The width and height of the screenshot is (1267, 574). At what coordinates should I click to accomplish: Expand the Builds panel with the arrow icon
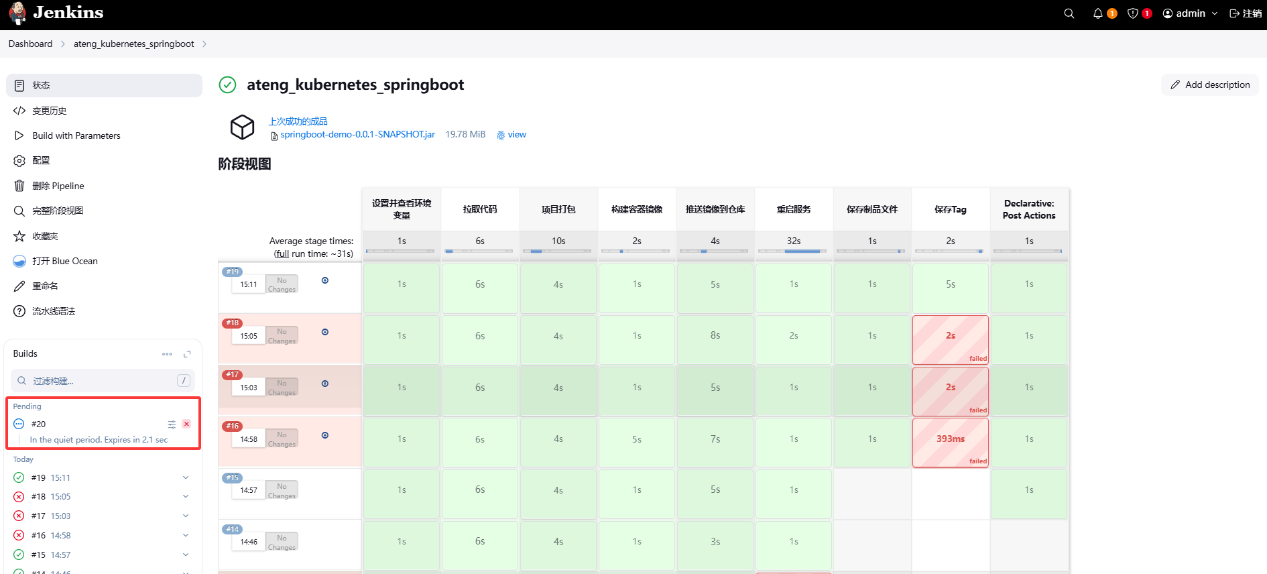coord(187,354)
